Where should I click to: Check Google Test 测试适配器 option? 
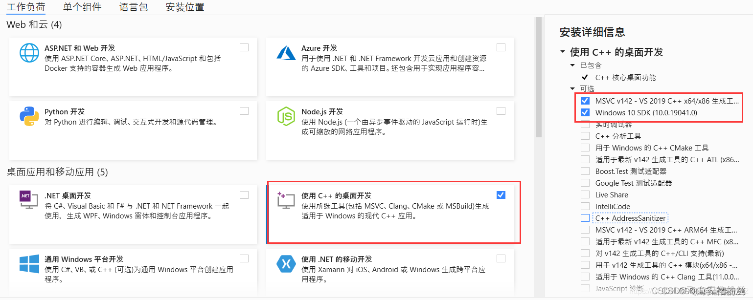click(x=585, y=183)
